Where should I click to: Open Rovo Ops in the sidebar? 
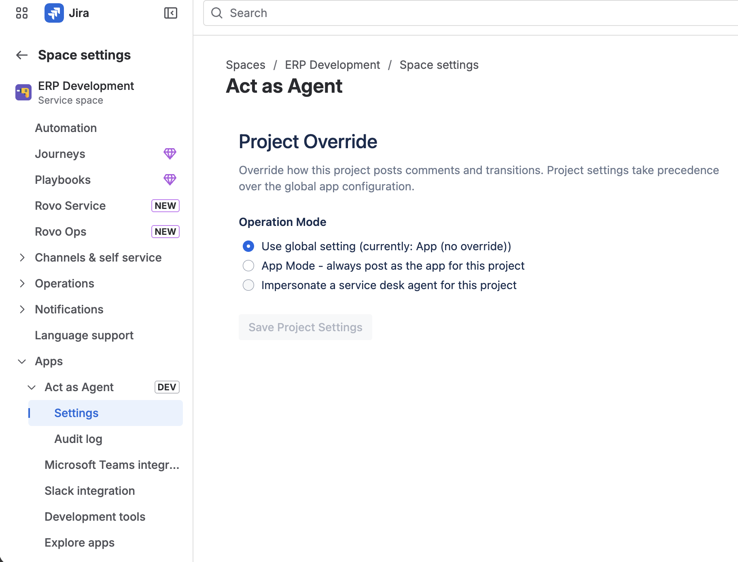tap(61, 232)
